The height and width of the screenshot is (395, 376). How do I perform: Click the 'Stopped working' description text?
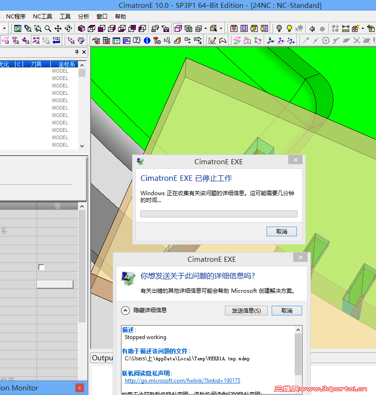coord(146,337)
